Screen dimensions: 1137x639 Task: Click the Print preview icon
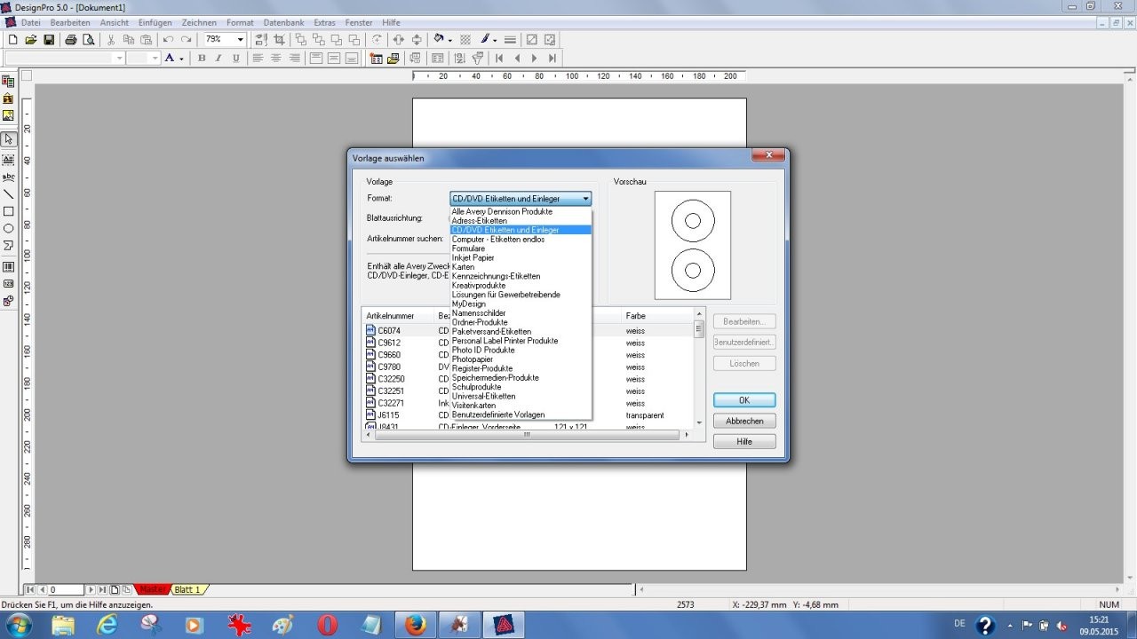point(88,40)
